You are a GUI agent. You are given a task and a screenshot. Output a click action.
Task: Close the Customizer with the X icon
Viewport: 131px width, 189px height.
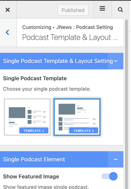tap(8, 10)
